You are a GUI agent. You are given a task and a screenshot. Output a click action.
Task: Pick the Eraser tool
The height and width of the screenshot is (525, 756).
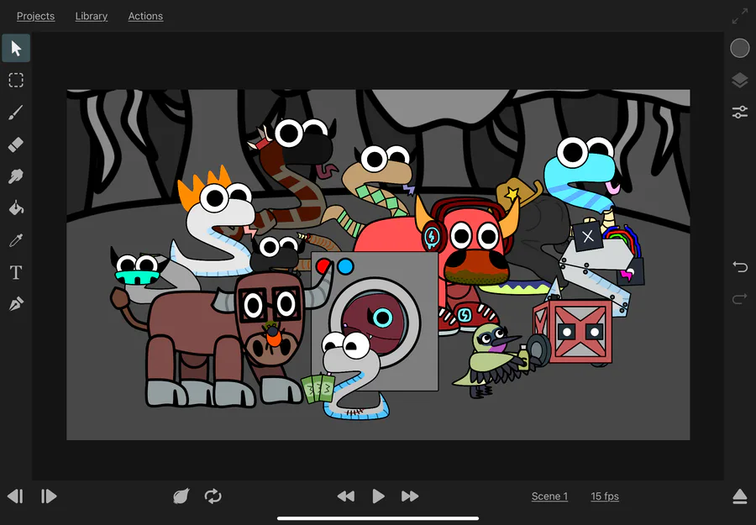(16, 144)
